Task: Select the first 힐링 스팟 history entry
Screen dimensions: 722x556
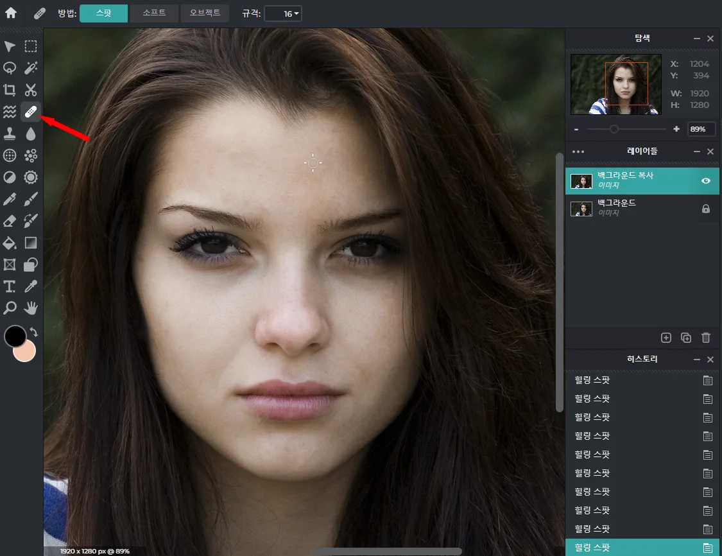Action: pos(642,380)
